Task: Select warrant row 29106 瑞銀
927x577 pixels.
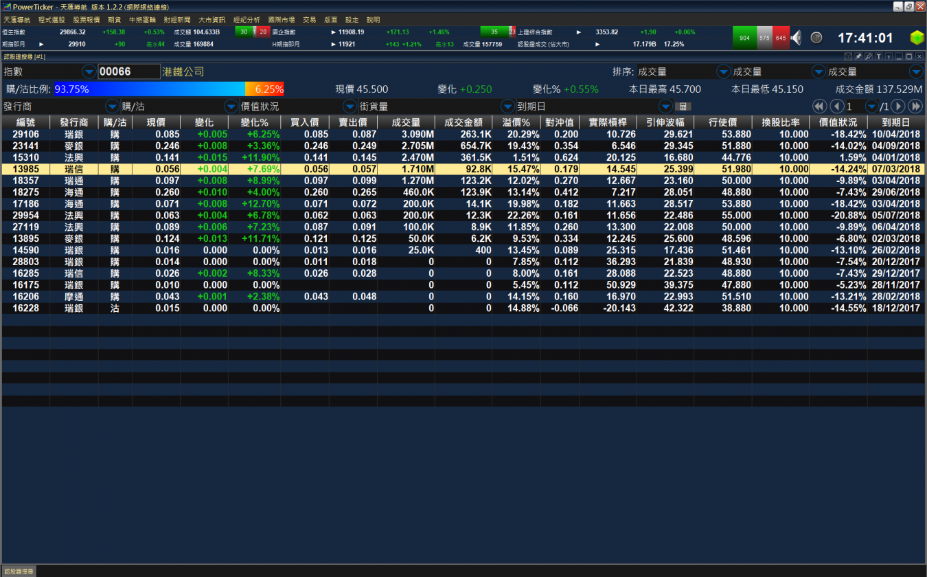Action: tap(463, 134)
